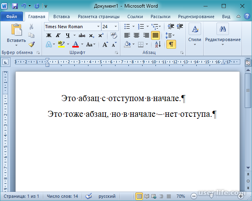252x201 pixels.
Task: Open underline style dropdown arrow
Action: [74, 35]
